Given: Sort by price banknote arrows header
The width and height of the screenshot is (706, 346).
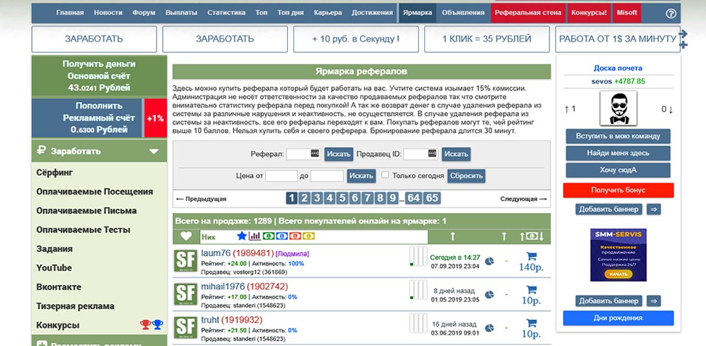Looking at the screenshot, I should pyautogui.click(x=532, y=236).
